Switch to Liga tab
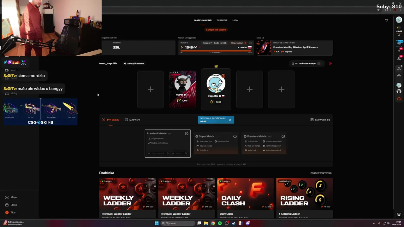 (235, 20)
